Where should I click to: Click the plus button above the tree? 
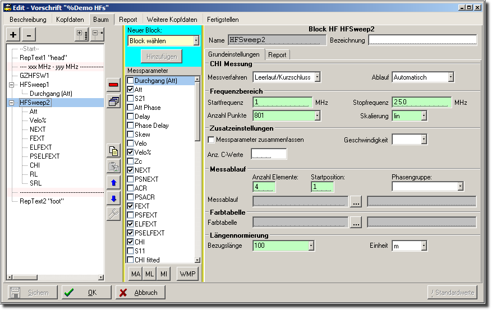coord(13,35)
